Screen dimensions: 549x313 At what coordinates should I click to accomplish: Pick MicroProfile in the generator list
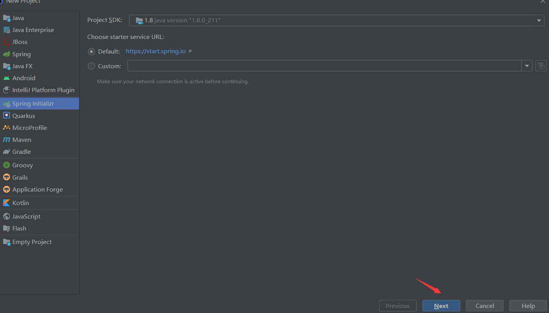click(x=39, y=128)
